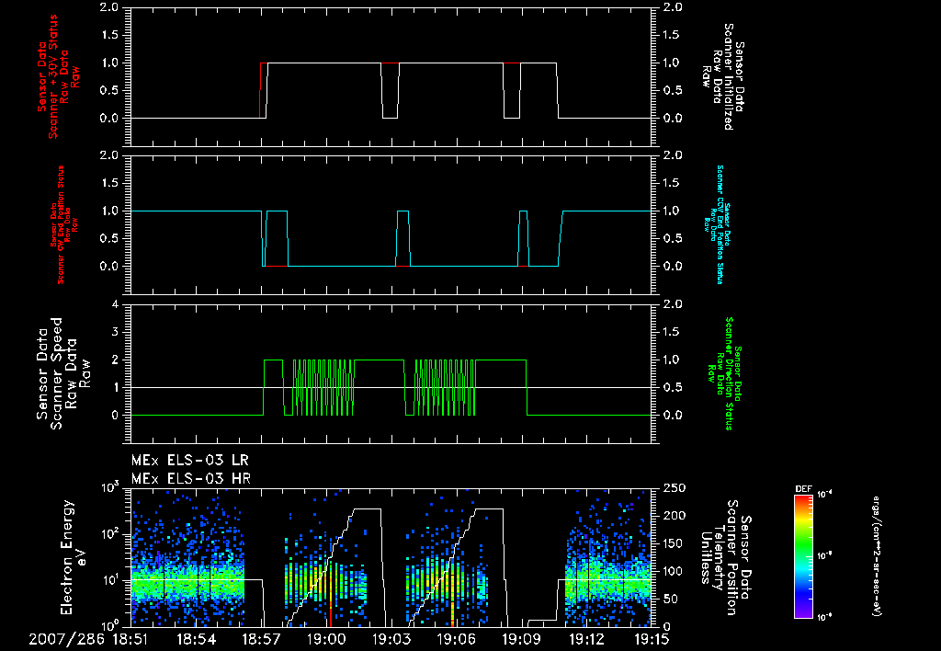This screenshot has width=941, height=651.
Task: Click the "ergs/(cm**2-sr-sec-eV)" units label
Action: [876, 555]
